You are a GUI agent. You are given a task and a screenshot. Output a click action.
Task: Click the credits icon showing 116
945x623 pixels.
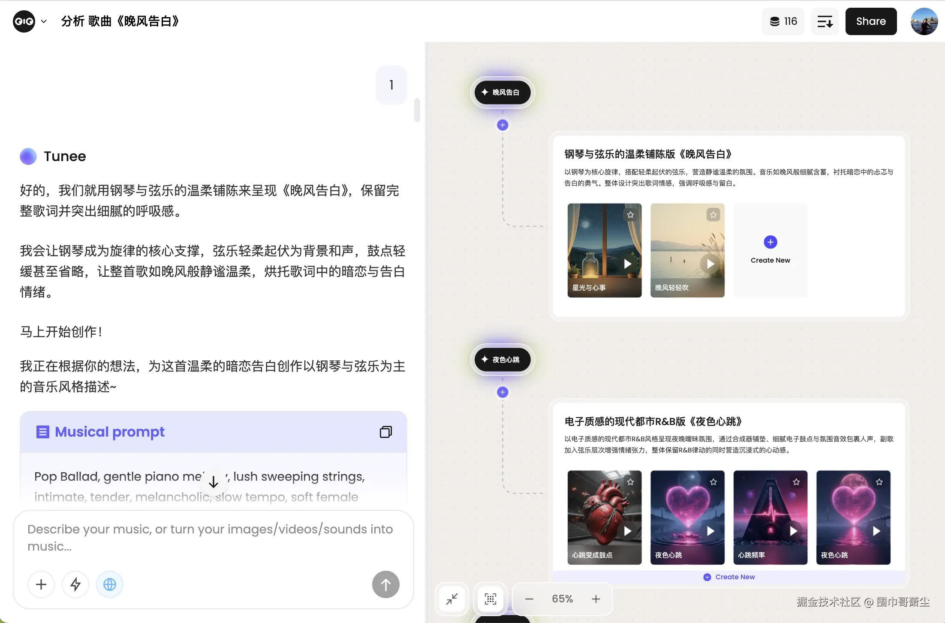click(782, 21)
